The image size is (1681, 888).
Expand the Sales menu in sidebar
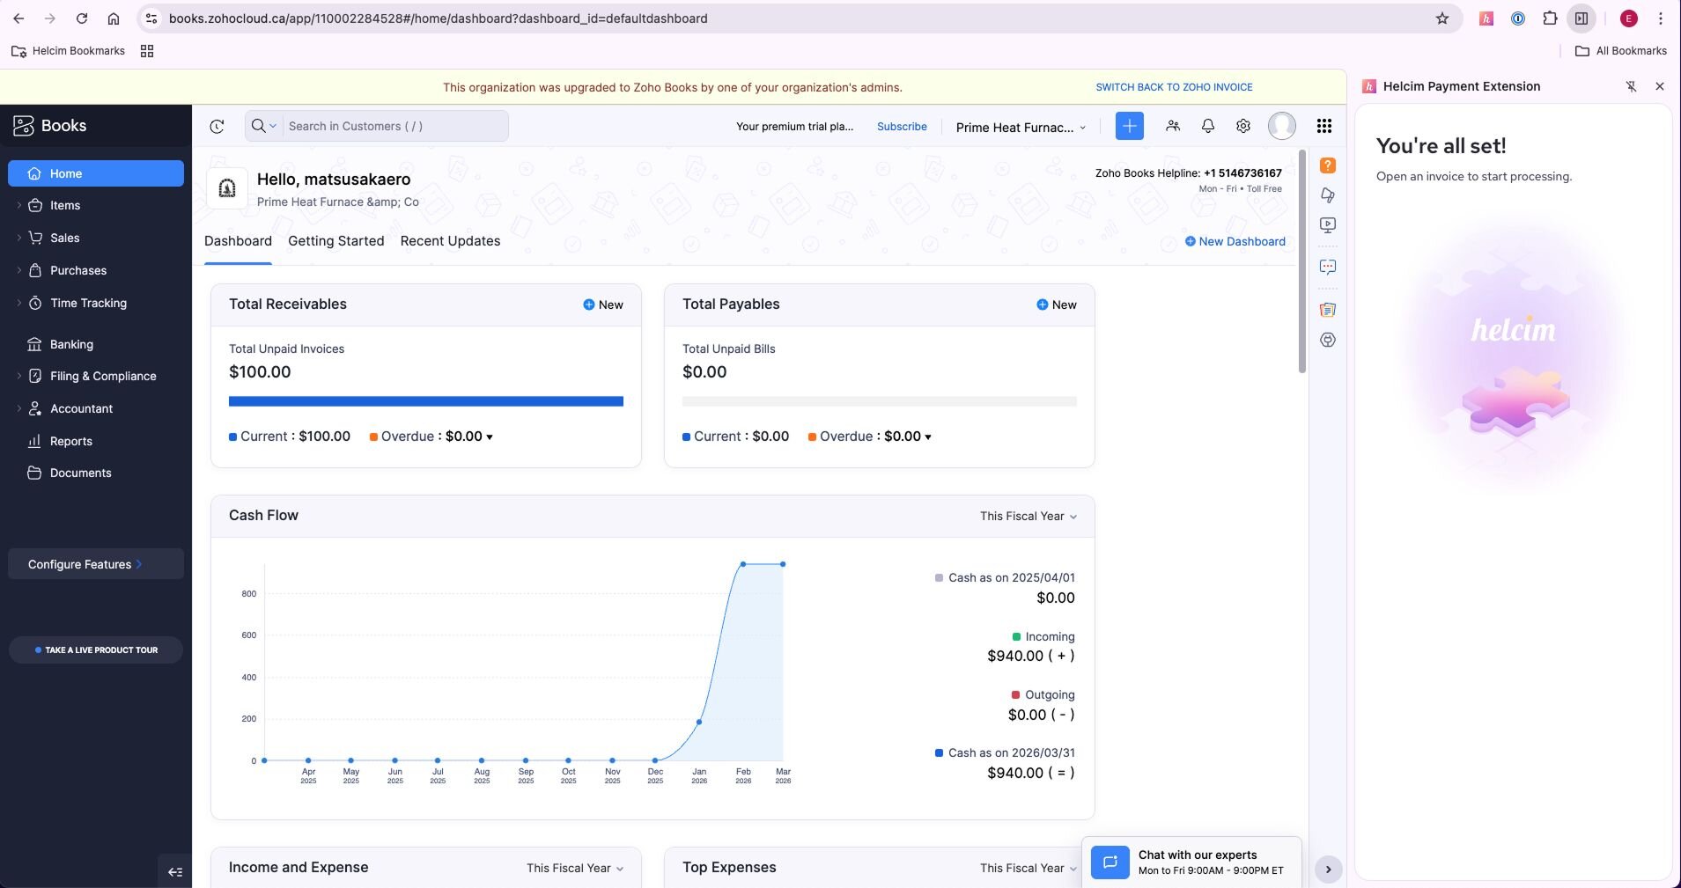click(x=64, y=238)
